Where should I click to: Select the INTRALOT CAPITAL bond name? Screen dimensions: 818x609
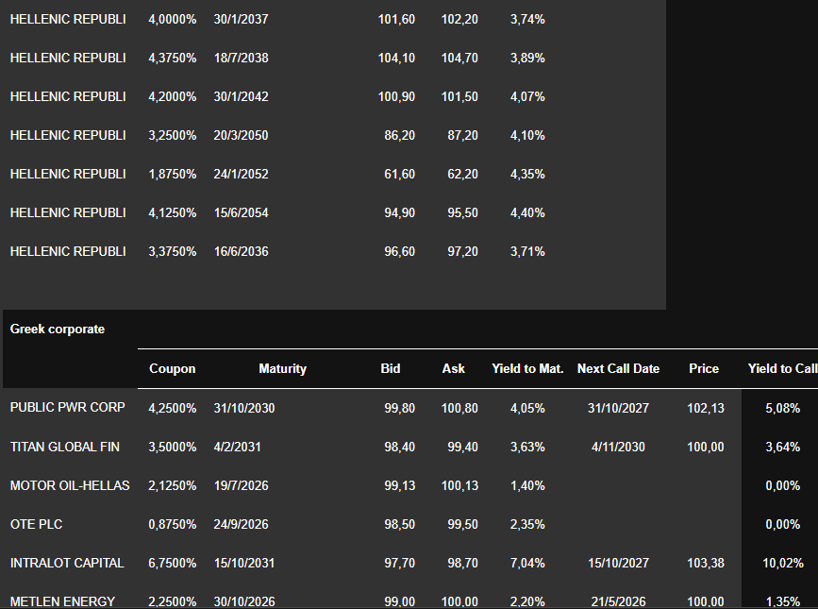[67, 563]
